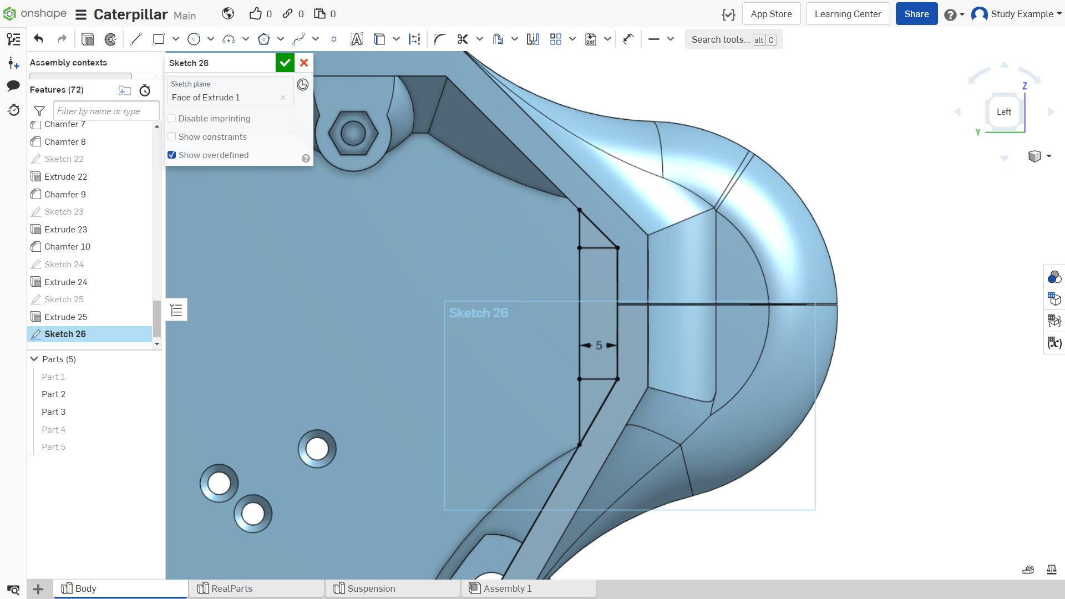Insert a new tab with plus button
The height and width of the screenshot is (599, 1065).
pos(38,589)
